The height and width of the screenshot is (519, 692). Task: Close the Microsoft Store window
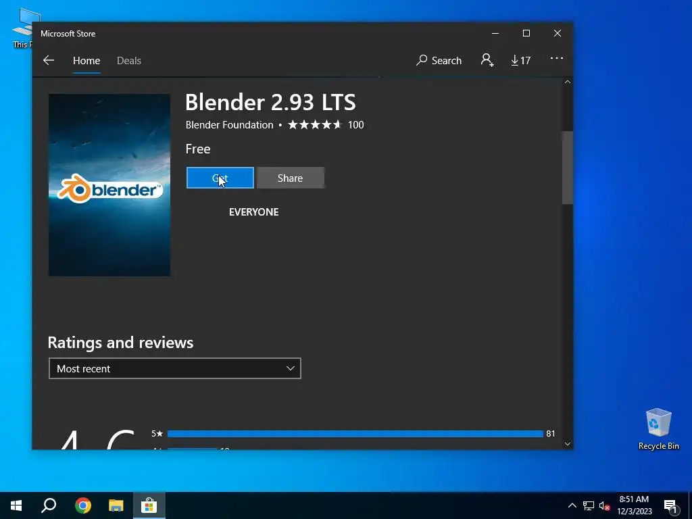558,34
